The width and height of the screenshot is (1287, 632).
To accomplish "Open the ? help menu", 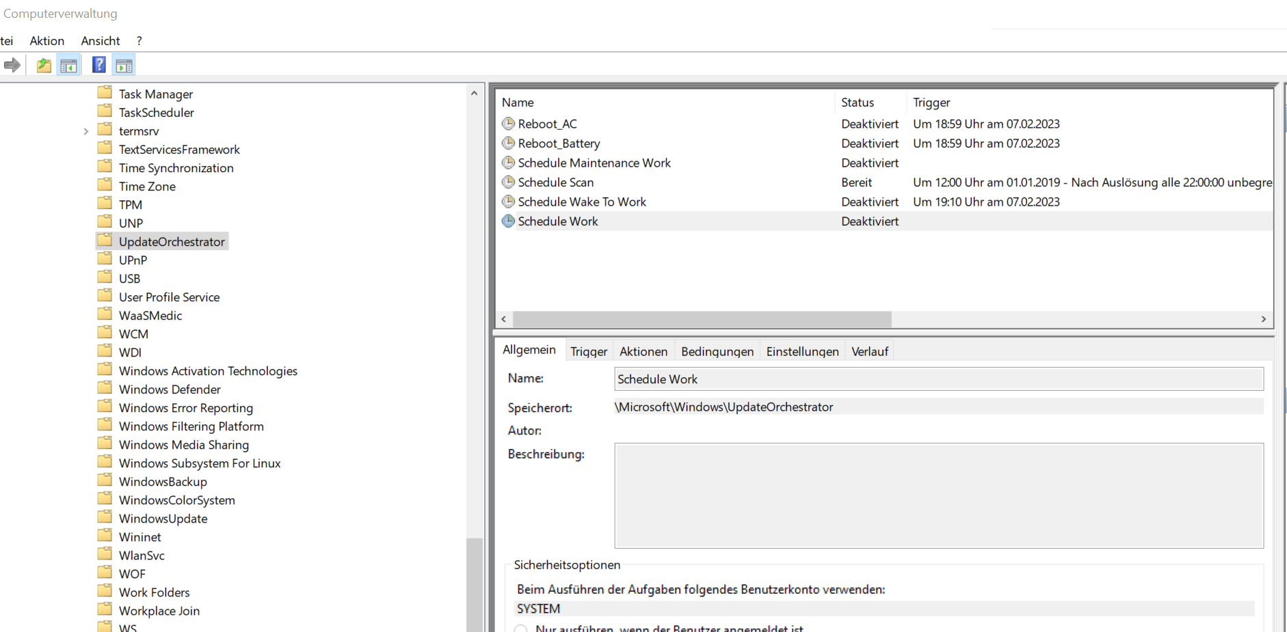I will pos(139,41).
